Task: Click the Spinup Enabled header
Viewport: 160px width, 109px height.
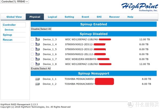Action: pyautogui.click(x=94, y=24)
